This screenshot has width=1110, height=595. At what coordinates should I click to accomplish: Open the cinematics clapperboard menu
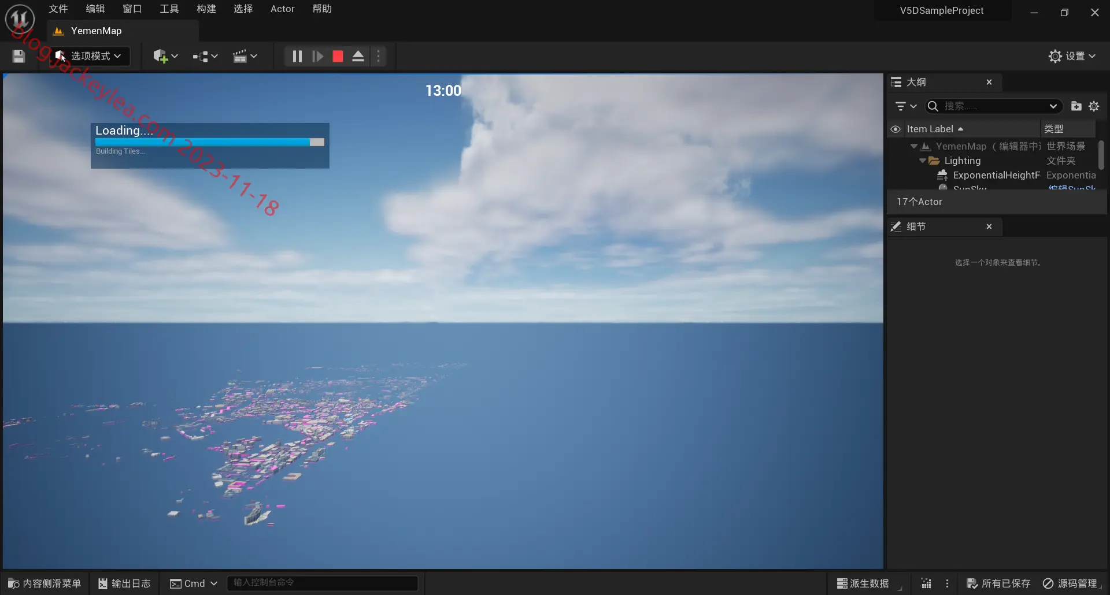(x=245, y=56)
